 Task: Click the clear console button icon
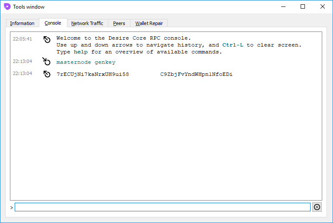coord(317,207)
